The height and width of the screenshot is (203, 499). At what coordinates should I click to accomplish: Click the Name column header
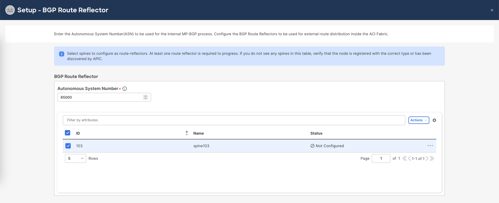pyautogui.click(x=198, y=133)
